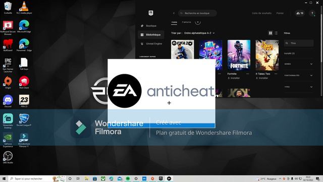Open the Fortnite three-dot options menu
Screen dimensions: 323x182
coord(247,74)
